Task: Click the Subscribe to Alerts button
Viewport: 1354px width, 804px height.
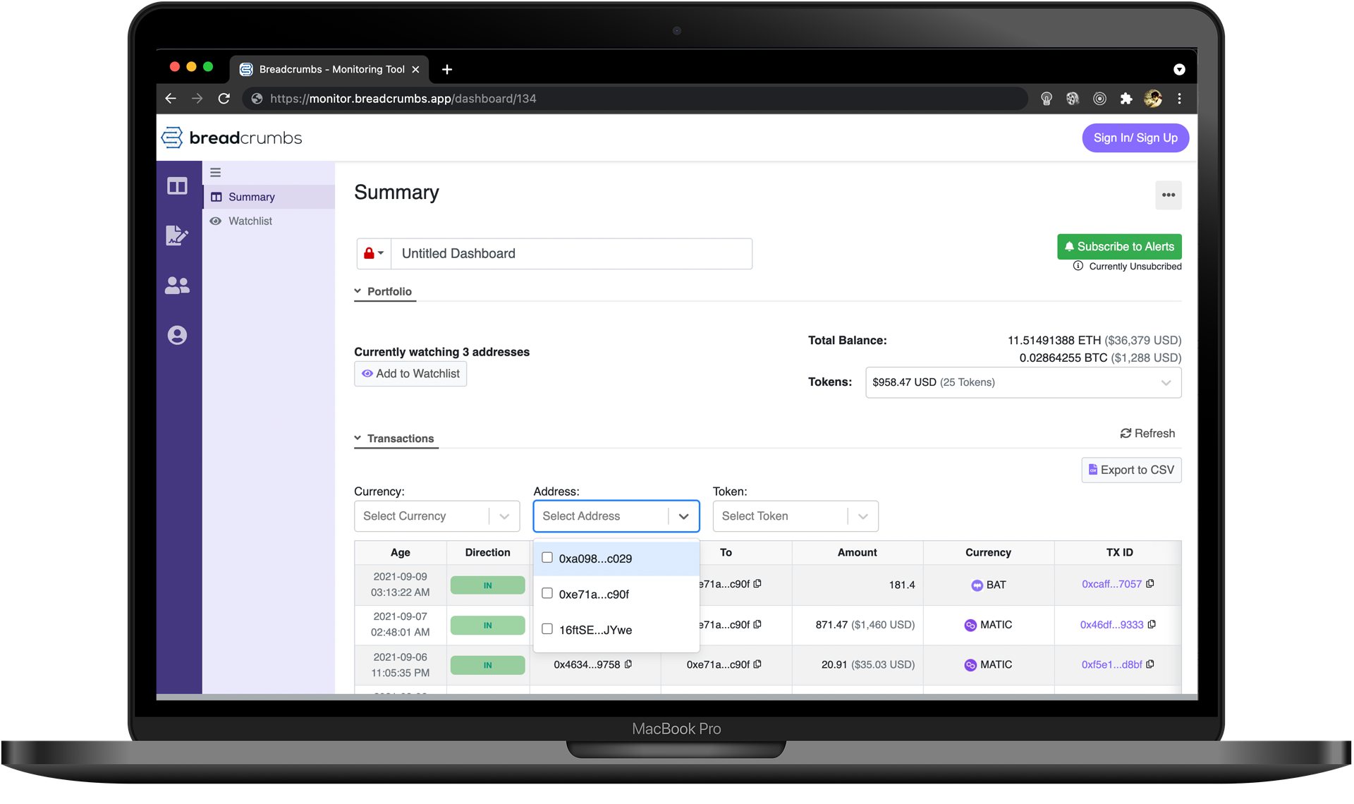Action: pyautogui.click(x=1119, y=247)
